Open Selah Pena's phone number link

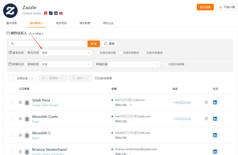click(x=182, y=102)
